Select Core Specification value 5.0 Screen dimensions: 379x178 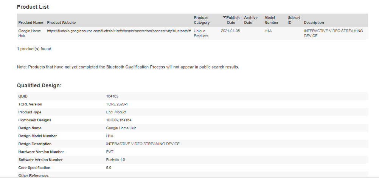(109, 168)
